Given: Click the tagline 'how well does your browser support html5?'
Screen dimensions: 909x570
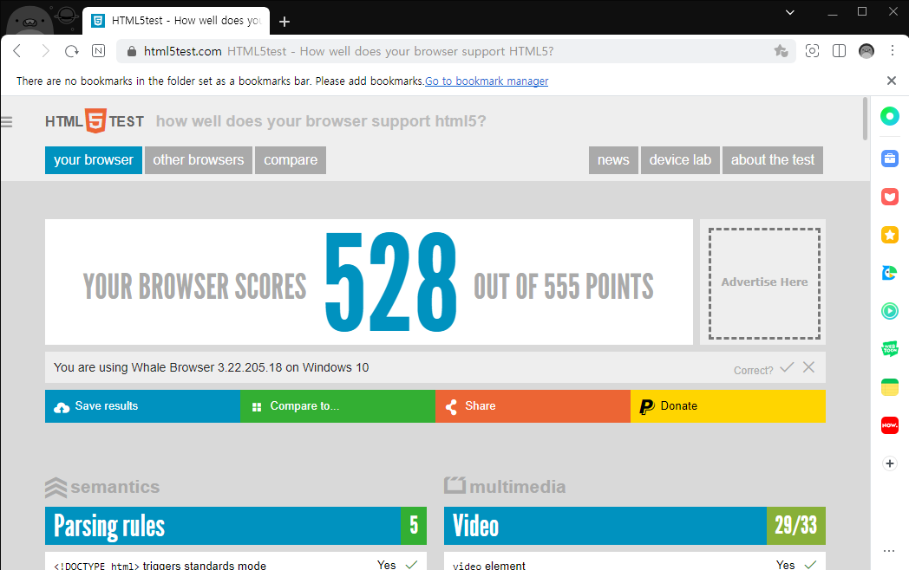Looking at the screenshot, I should pos(321,121).
